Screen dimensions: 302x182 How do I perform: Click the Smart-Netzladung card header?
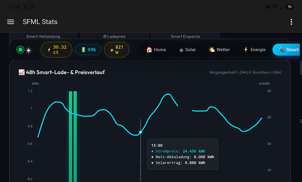point(43,36)
